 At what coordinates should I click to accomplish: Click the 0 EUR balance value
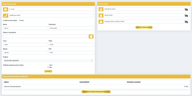186,87
